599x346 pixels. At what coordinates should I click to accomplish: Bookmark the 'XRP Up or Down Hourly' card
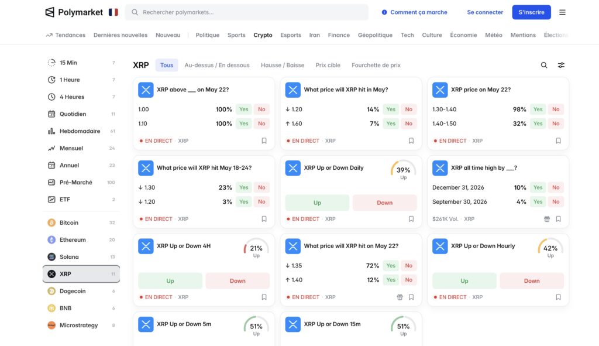[x=558, y=297]
